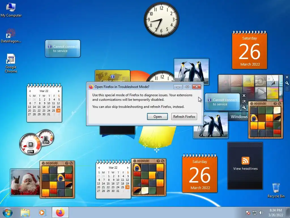This screenshot has width=290, height=218.
Task: Click timer icon of puzzle overlapping Media Center gadget
Action: tap(251, 104)
